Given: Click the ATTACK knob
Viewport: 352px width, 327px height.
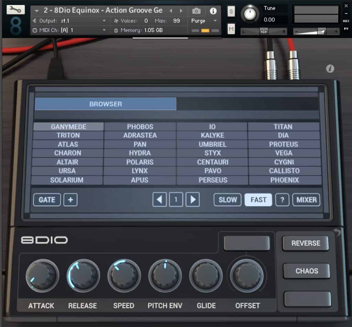Looking at the screenshot, I should (42, 276).
